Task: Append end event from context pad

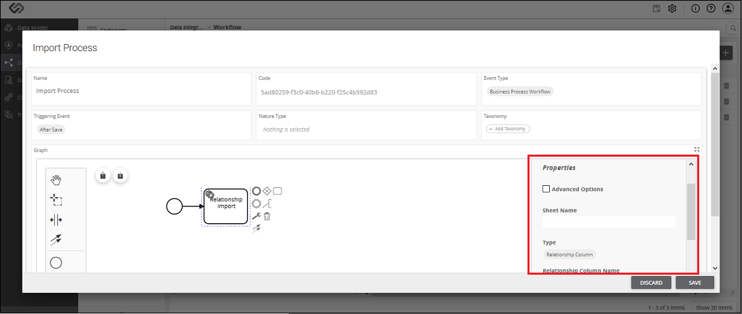Action: tap(257, 191)
